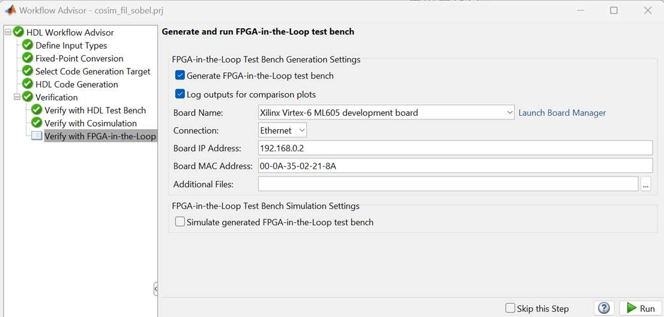Open help with the question mark button
This screenshot has height=317, width=664.
pos(604,308)
